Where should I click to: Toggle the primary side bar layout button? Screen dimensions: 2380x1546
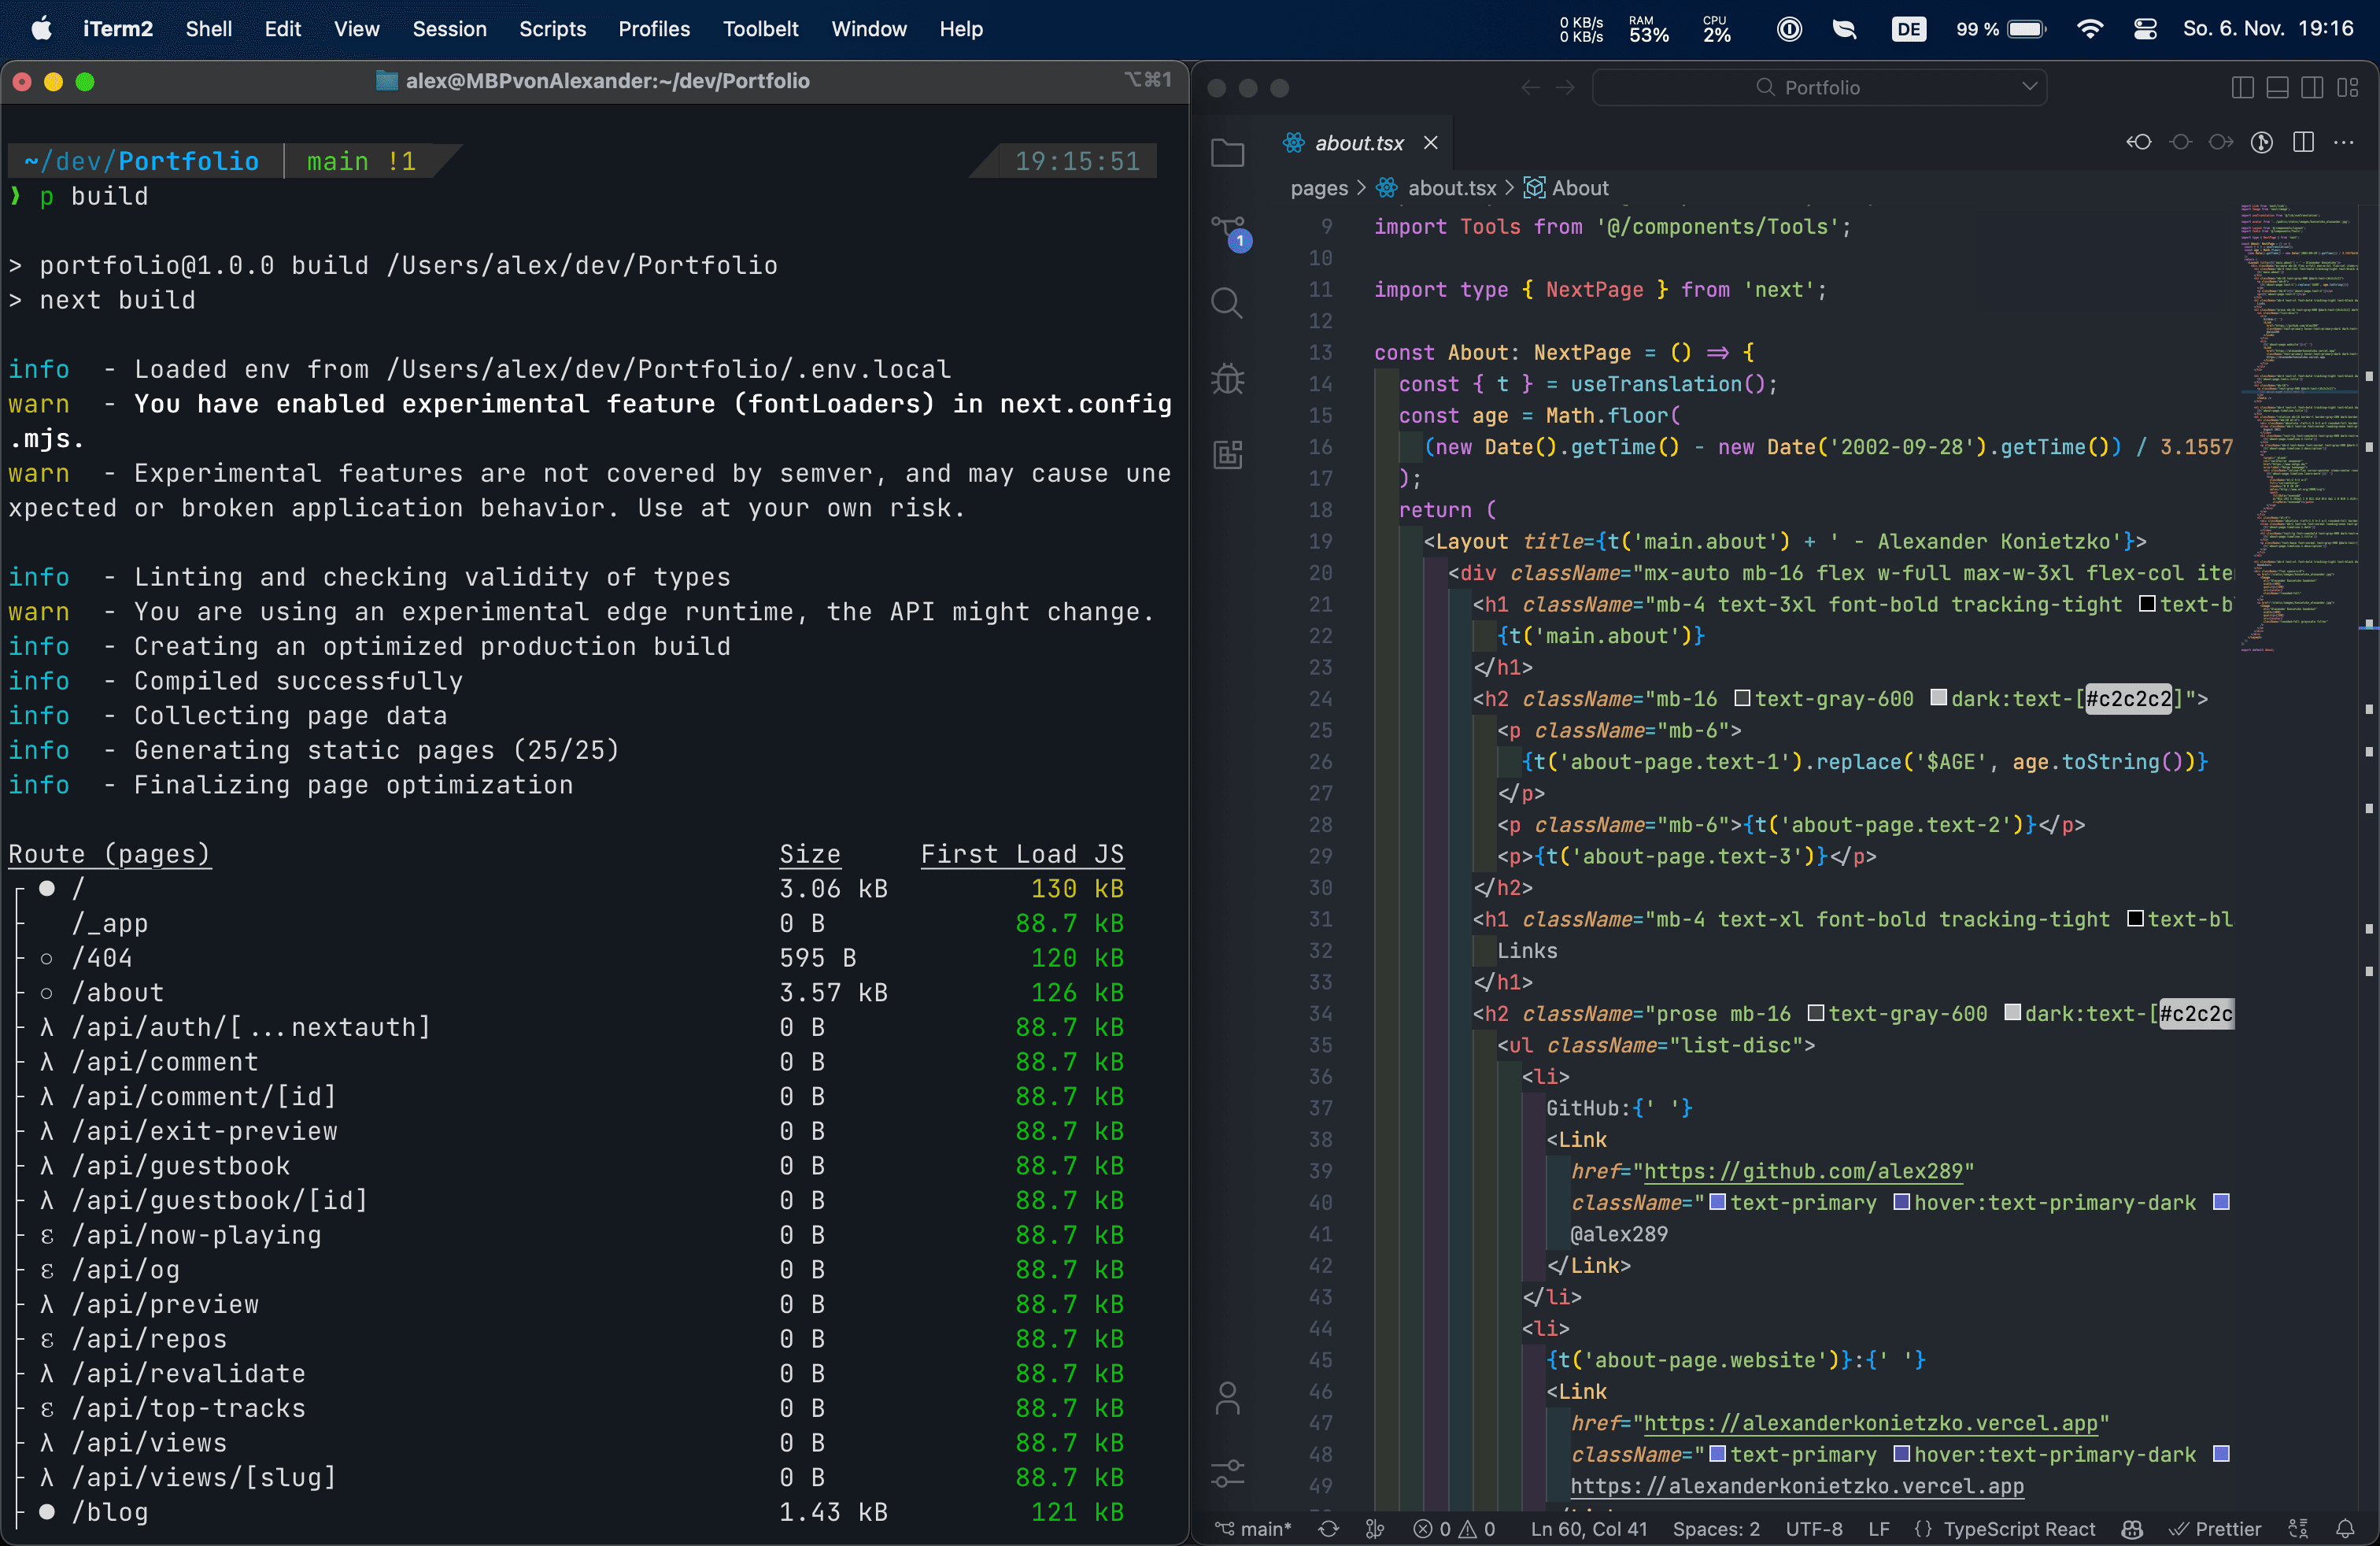pyautogui.click(x=2242, y=88)
